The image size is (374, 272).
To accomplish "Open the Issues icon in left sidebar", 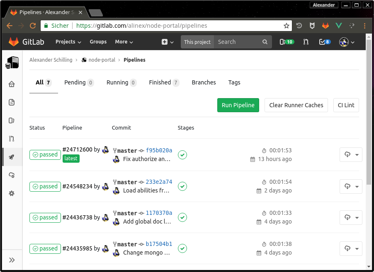I will point(11,120).
